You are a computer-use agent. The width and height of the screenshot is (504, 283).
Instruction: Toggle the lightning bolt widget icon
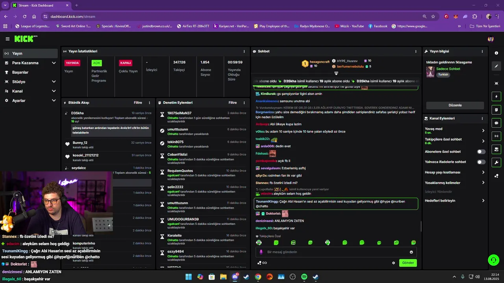click(x=496, y=97)
